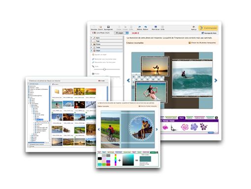Screen dimensions: 251x189
Task: Click the dark collapse button beside Couleurs tab
Action: tap(217, 118)
